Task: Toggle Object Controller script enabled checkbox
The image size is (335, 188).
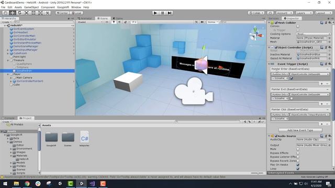Action: point(276,48)
